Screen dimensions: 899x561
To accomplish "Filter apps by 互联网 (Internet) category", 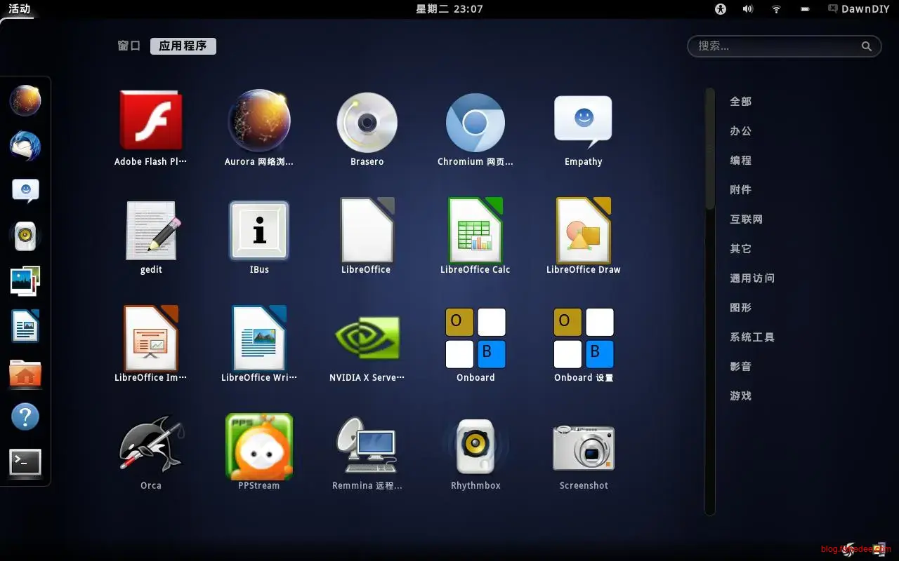I will coord(746,219).
